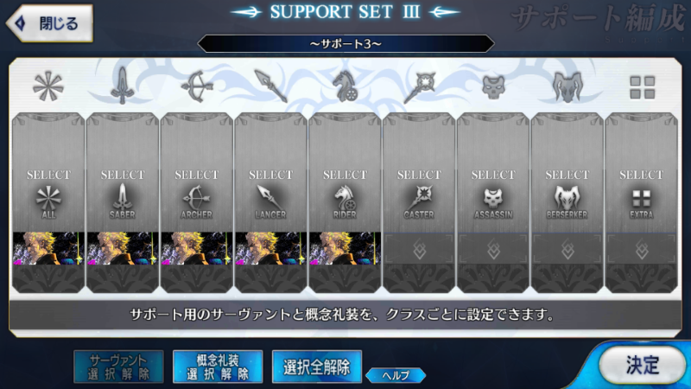The height and width of the screenshot is (389, 691).
Task: Select the SABER servant slot
Action: (123, 173)
